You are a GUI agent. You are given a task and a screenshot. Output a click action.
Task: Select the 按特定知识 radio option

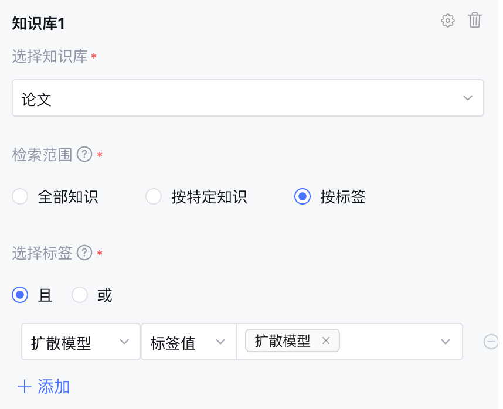tap(154, 197)
